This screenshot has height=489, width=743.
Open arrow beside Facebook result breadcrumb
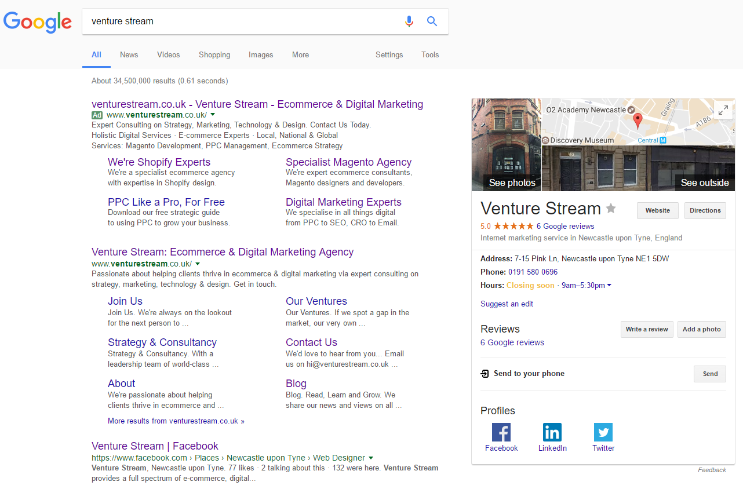pyautogui.click(x=371, y=458)
